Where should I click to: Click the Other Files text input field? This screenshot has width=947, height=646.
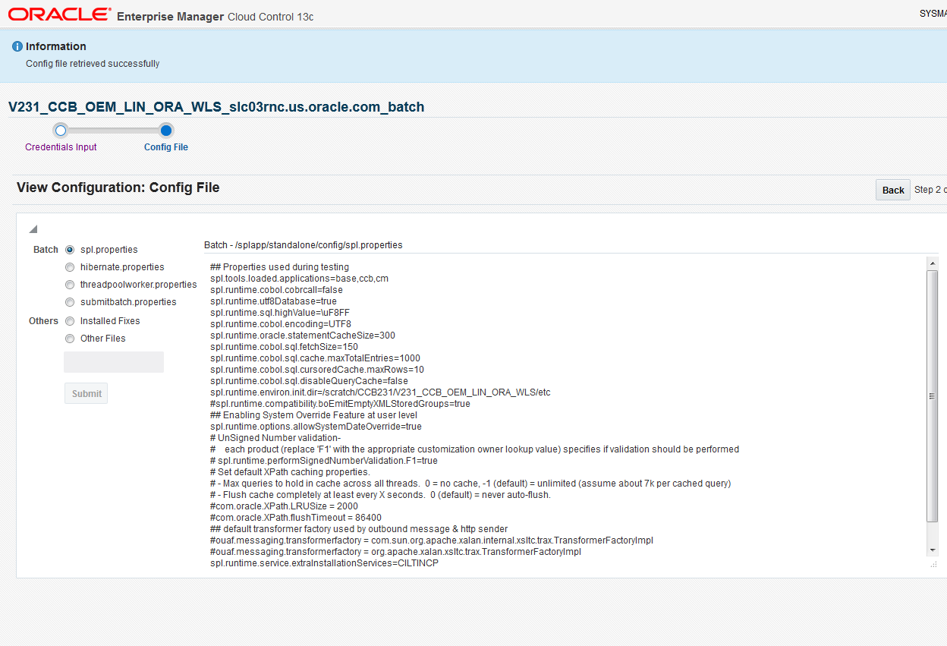[x=114, y=362]
